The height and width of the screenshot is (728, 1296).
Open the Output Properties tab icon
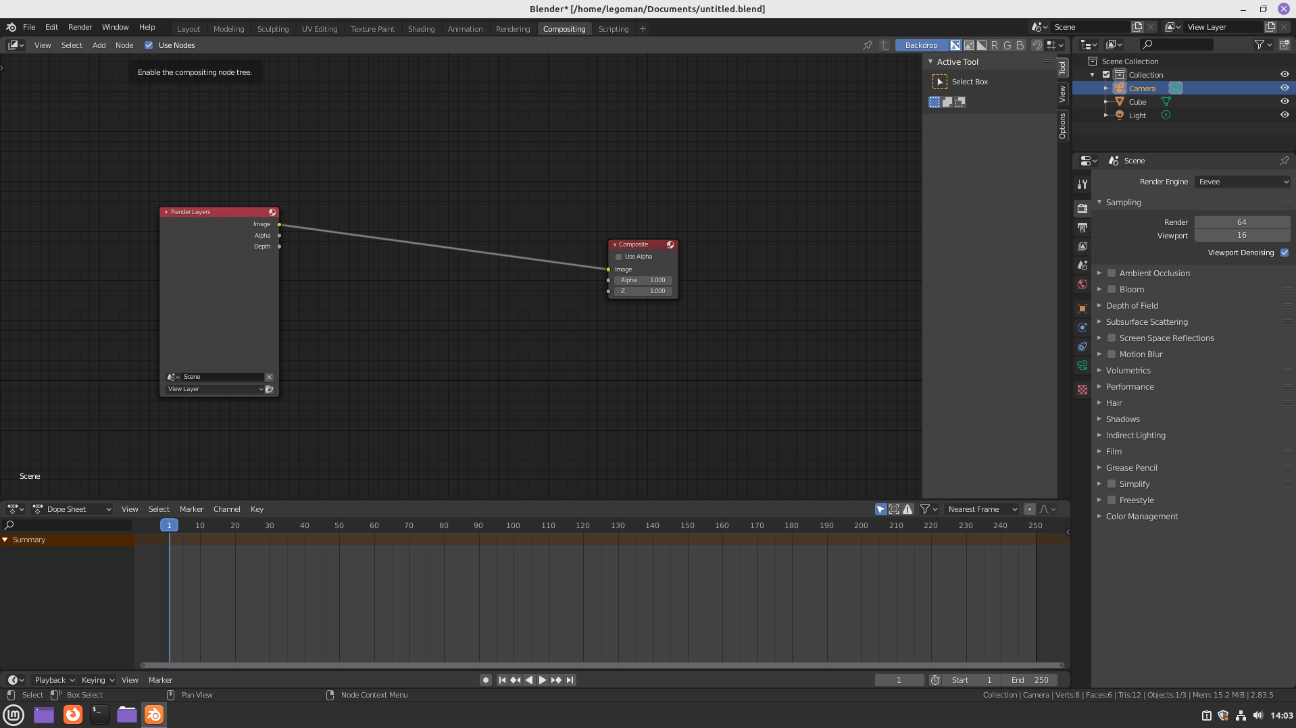1082,228
